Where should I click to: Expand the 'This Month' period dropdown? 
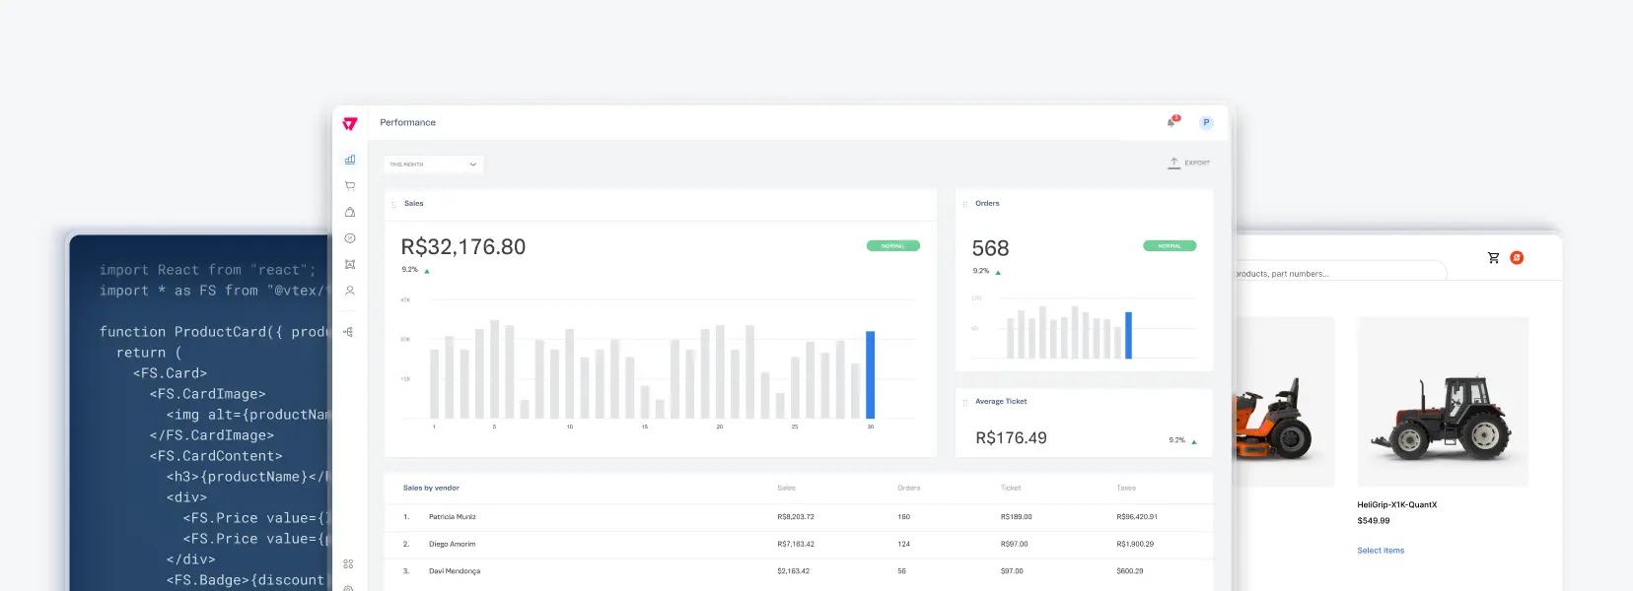(433, 164)
